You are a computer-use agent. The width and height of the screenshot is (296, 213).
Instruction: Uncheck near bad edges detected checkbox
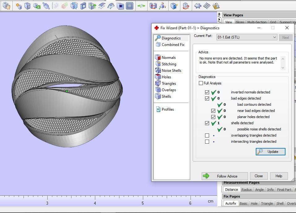click(x=213, y=111)
